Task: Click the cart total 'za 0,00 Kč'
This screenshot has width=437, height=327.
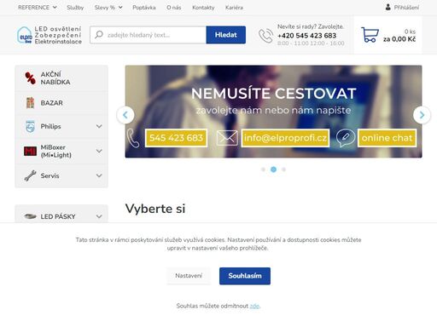Action: 399,39
